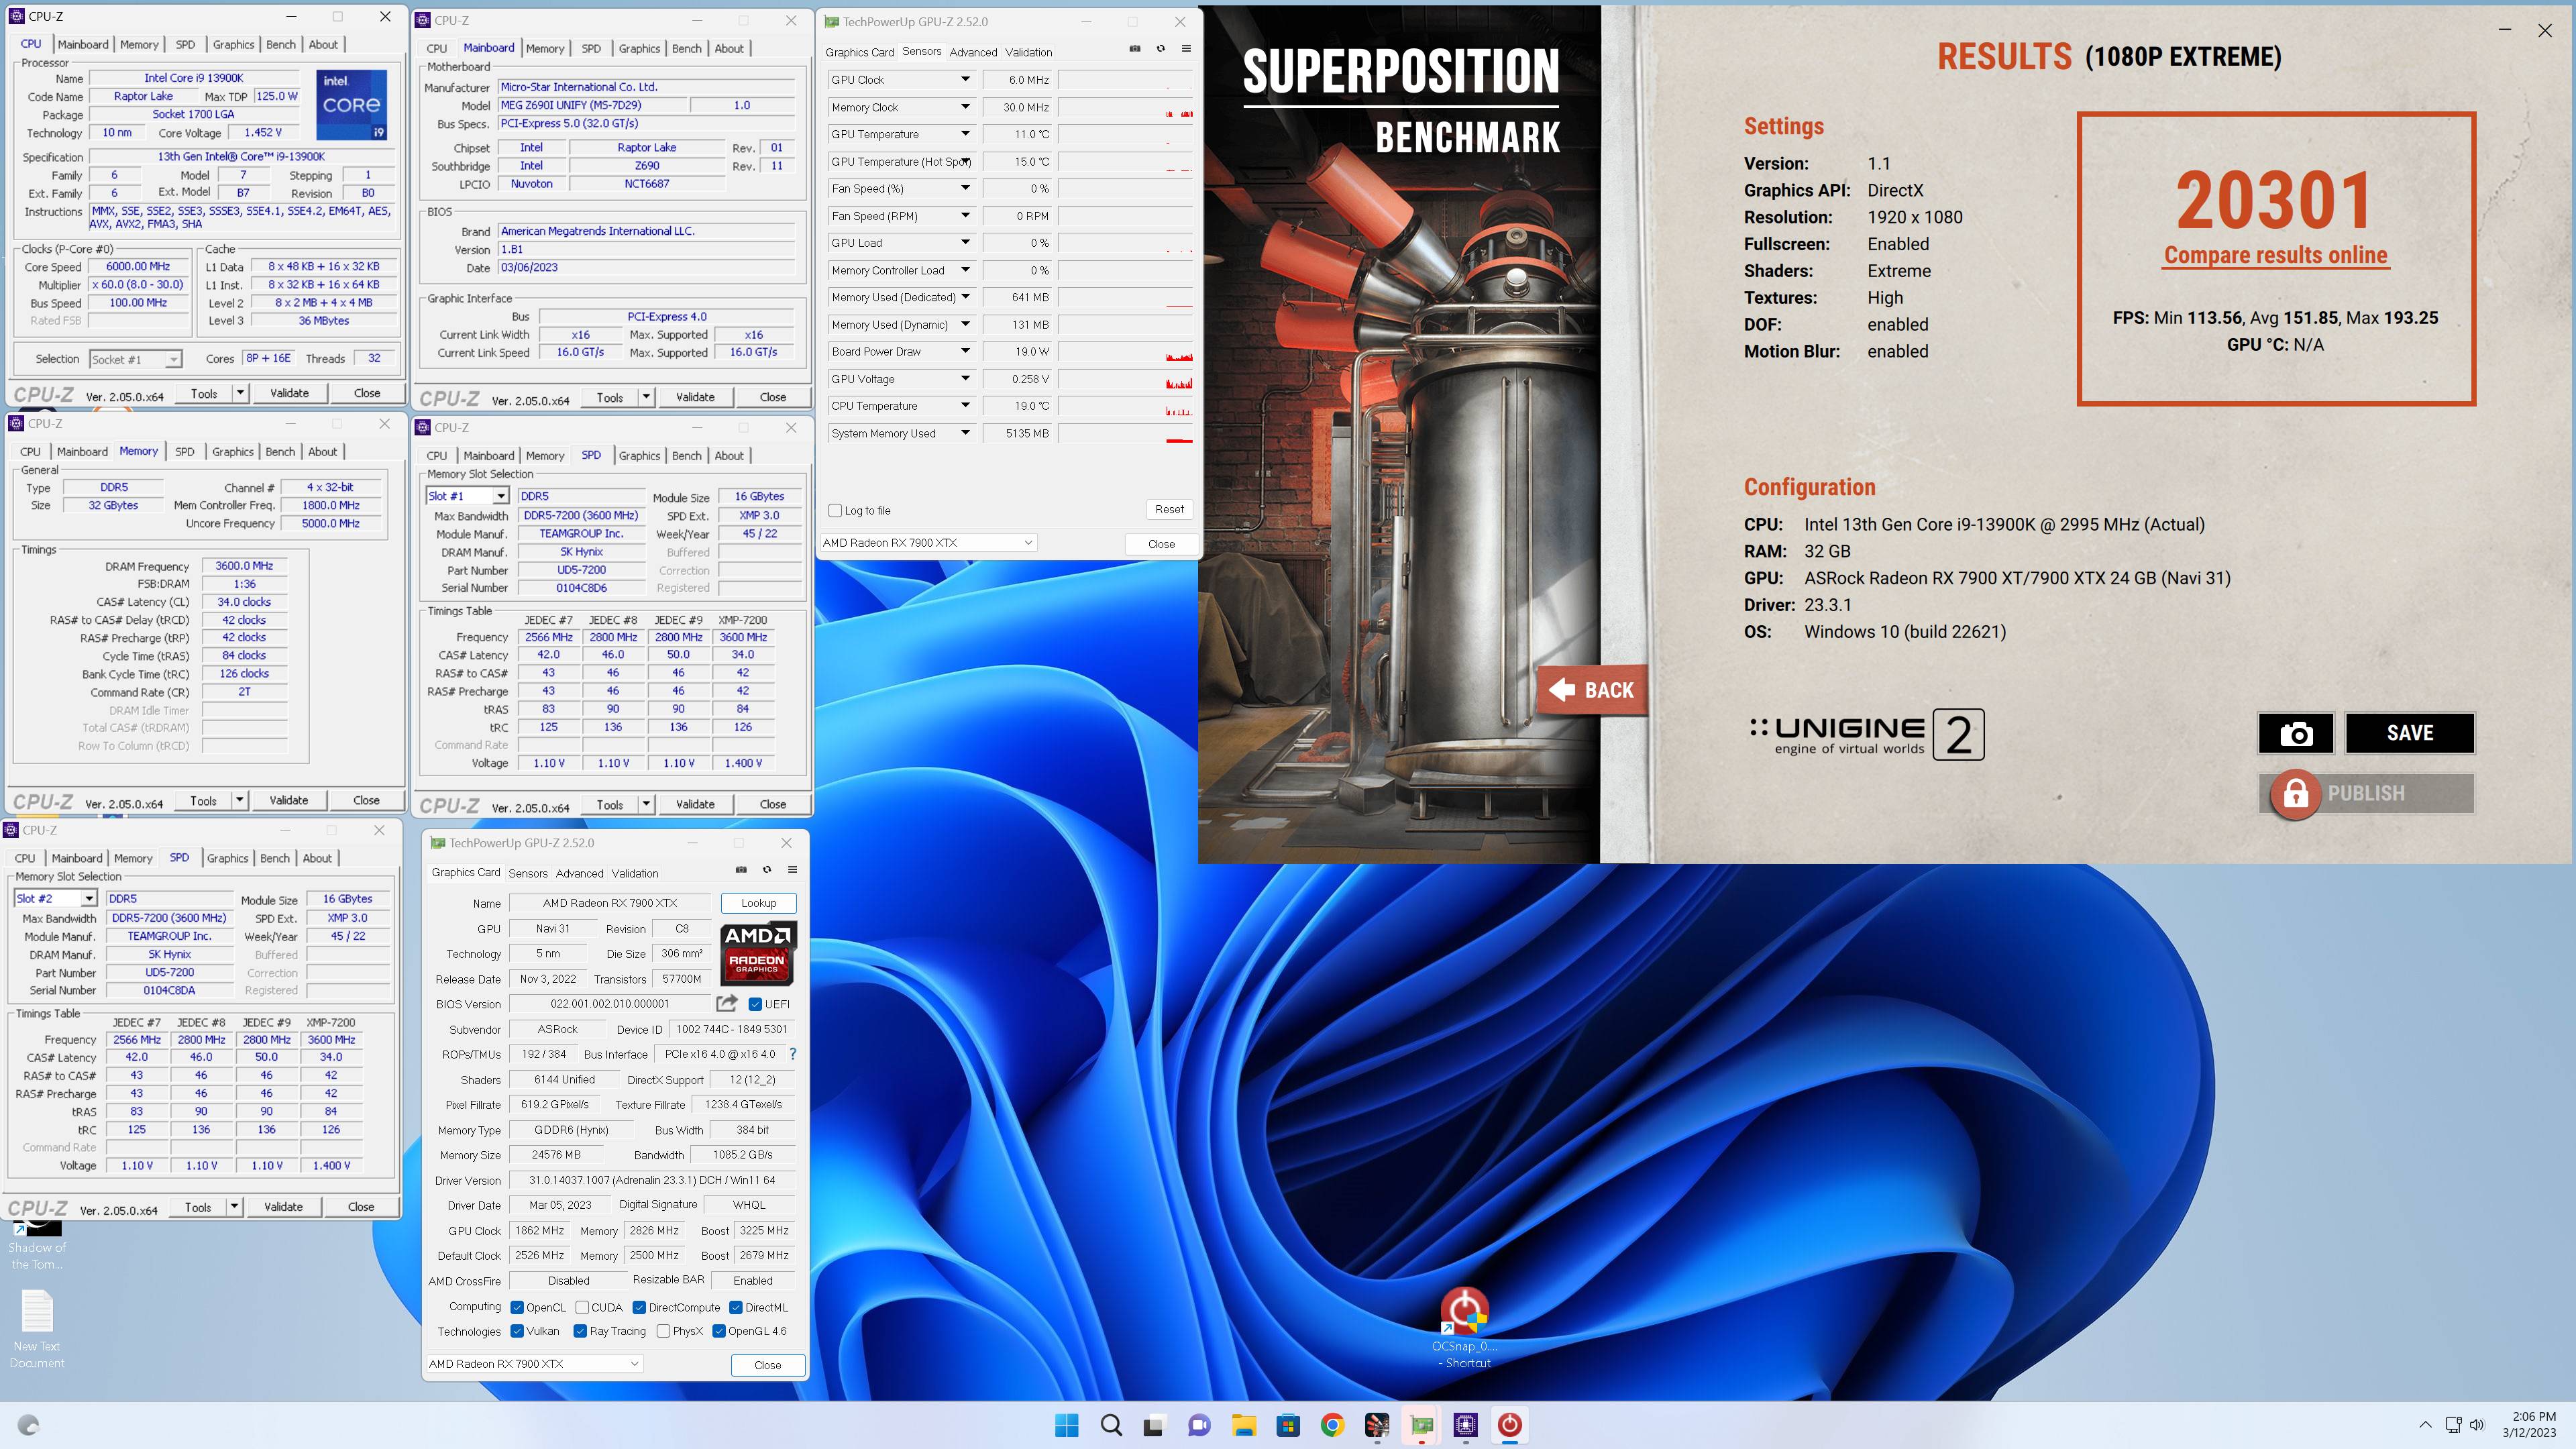Open the CPU-Z taskbar icon
The image size is (2576, 1449).
click(x=1466, y=1425)
